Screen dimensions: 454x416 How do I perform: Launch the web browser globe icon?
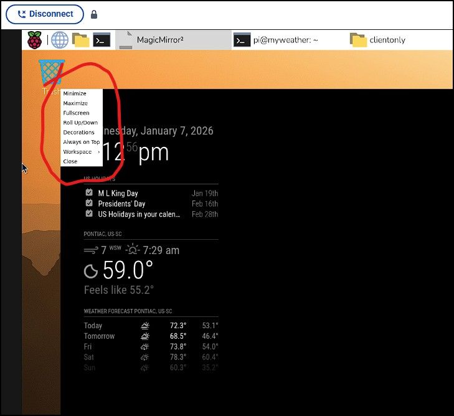point(60,40)
